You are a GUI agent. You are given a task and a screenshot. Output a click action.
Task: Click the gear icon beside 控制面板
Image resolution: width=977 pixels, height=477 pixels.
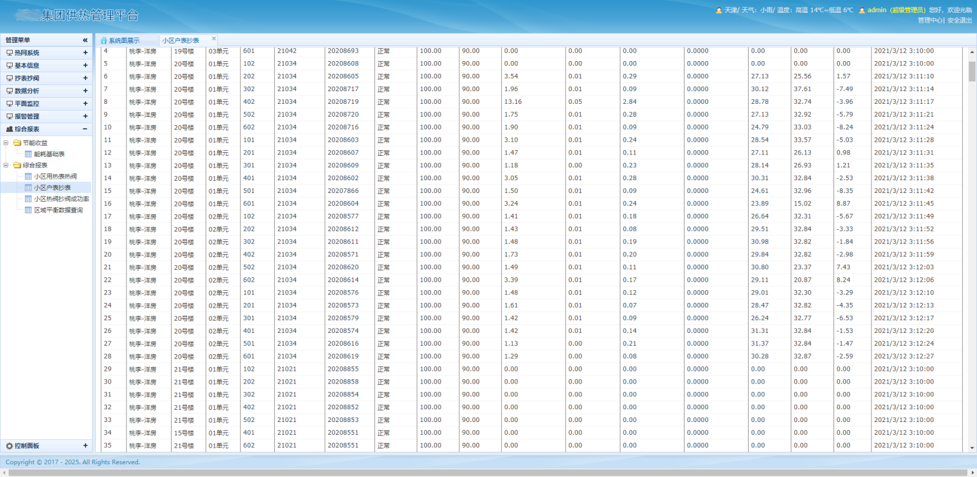(9, 446)
